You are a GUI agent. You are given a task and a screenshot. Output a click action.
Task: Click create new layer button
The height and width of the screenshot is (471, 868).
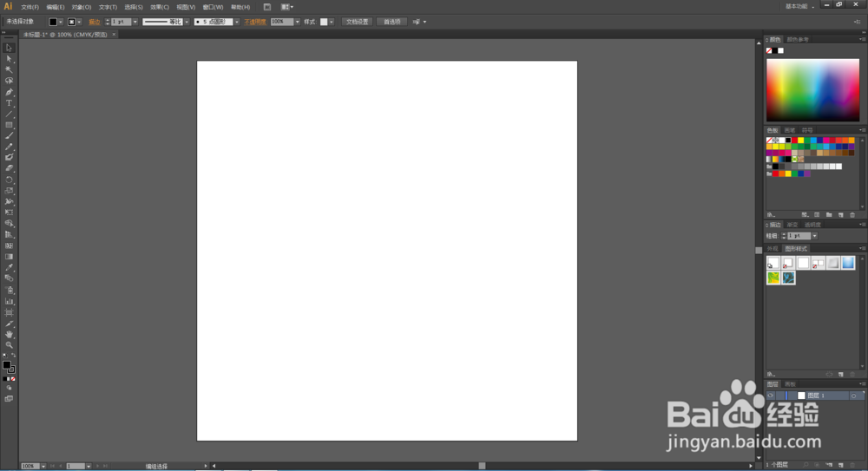click(x=841, y=465)
